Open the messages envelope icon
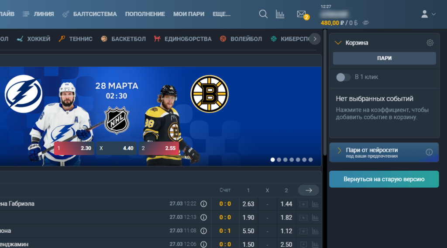 pyautogui.click(x=301, y=14)
